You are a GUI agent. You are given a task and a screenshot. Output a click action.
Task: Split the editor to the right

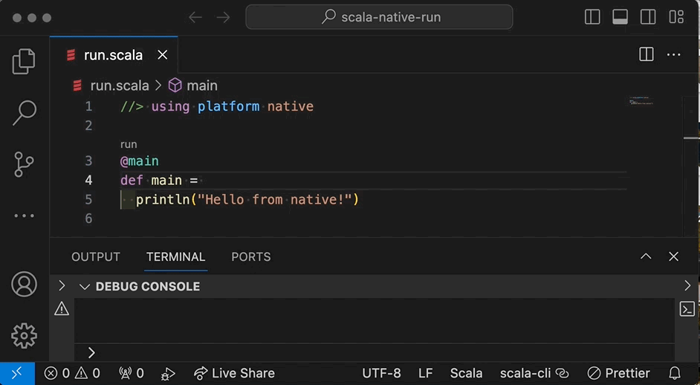coord(646,54)
